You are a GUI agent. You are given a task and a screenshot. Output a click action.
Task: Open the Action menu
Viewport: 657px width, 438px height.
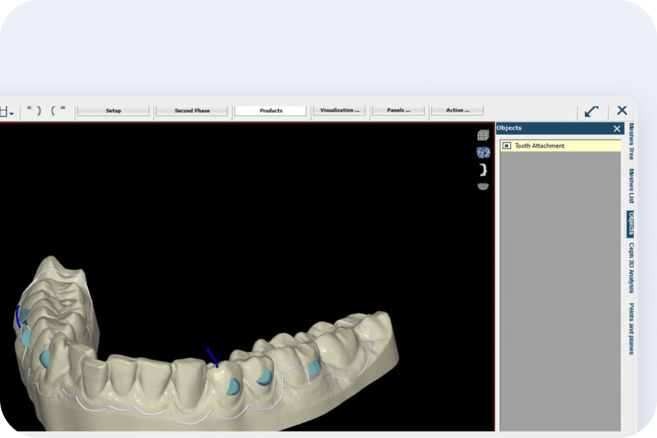(x=457, y=110)
